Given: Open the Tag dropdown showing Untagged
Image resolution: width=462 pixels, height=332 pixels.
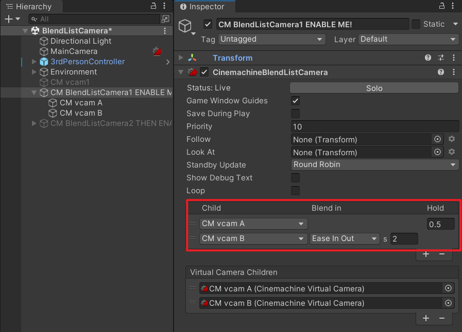Looking at the screenshot, I should tap(271, 39).
